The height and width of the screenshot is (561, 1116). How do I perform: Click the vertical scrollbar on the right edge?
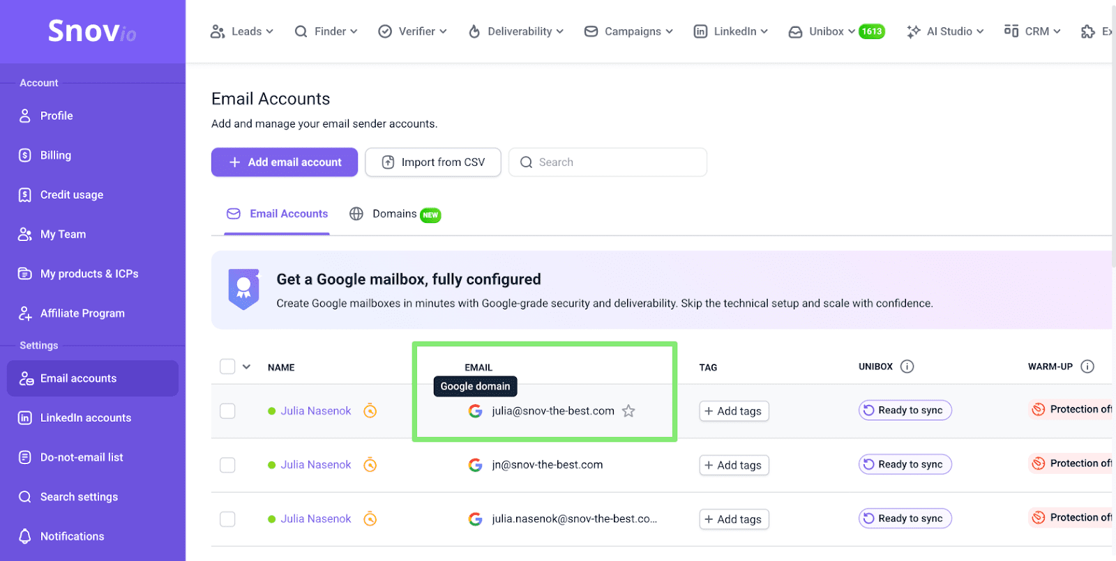(x=1113, y=139)
